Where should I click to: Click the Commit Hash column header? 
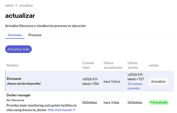(88, 65)
